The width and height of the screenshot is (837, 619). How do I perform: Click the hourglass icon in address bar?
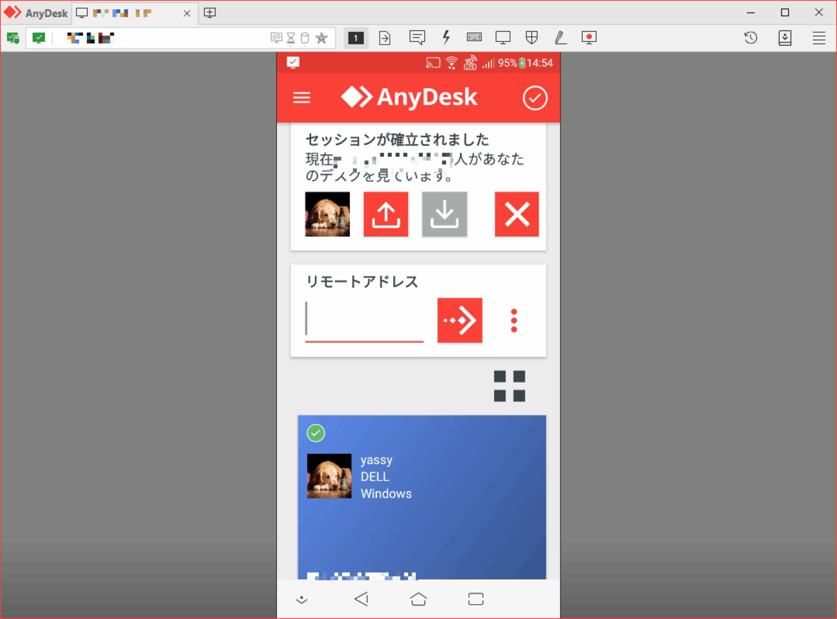tap(291, 38)
